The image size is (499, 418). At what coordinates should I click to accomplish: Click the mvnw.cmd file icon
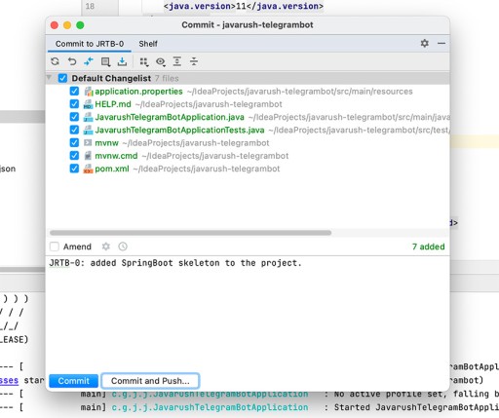click(x=88, y=156)
